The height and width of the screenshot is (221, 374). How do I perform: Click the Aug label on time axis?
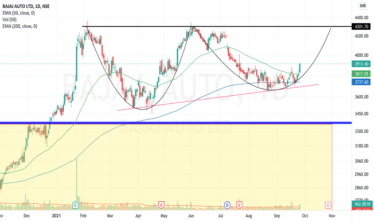(x=248, y=216)
